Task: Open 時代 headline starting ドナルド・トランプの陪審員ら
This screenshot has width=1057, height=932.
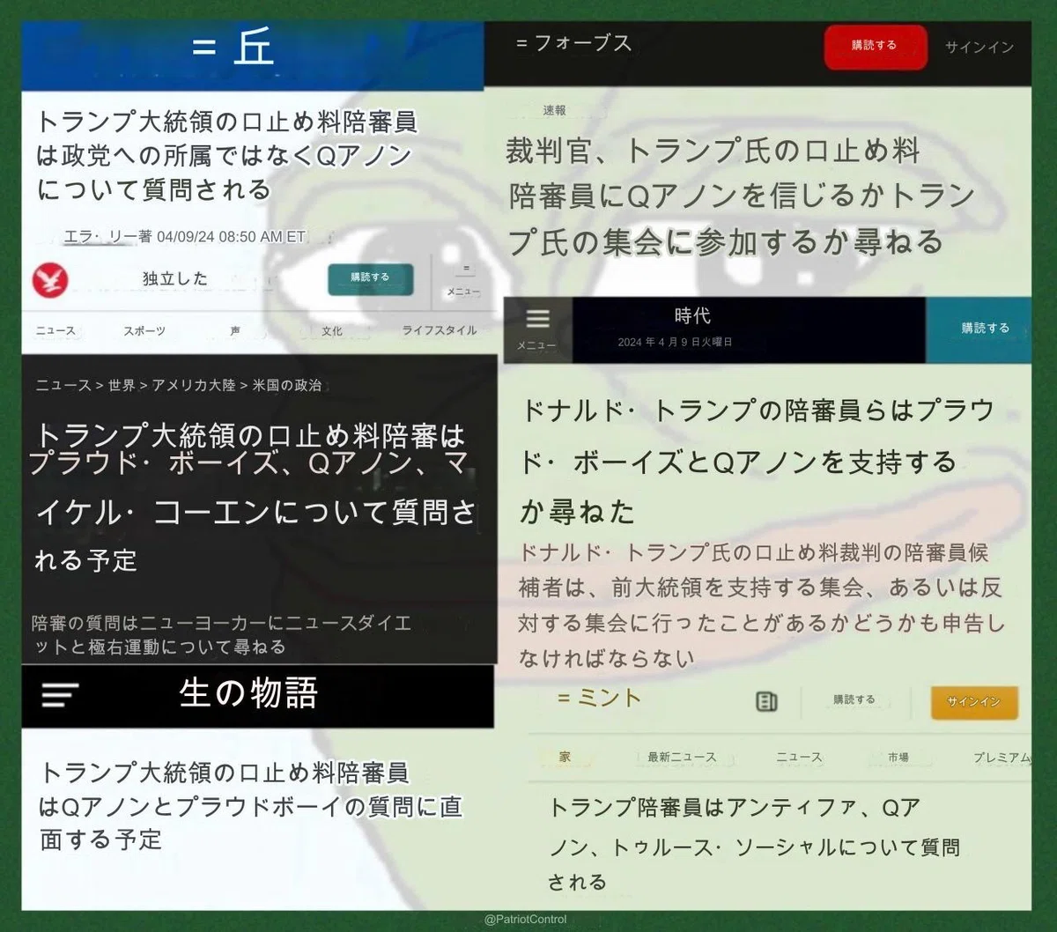Action: [x=757, y=461]
